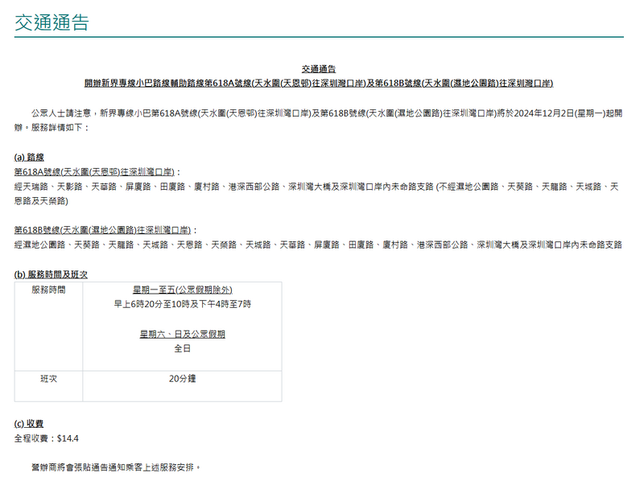Viewport: 644px width, 489px height.
Task: Click the centered underlined 交通通告 title
Action: pos(319,70)
